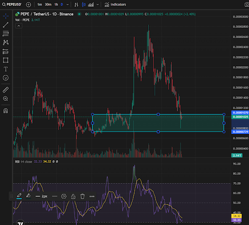
Task: Click the top-left rectangle anchor handle
Action: (92, 114)
